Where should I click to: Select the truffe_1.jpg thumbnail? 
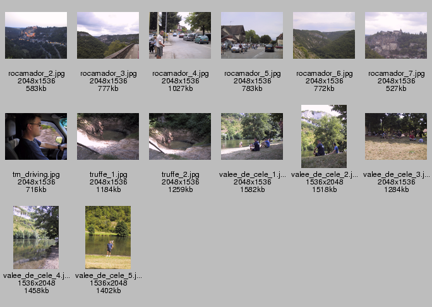click(x=108, y=136)
